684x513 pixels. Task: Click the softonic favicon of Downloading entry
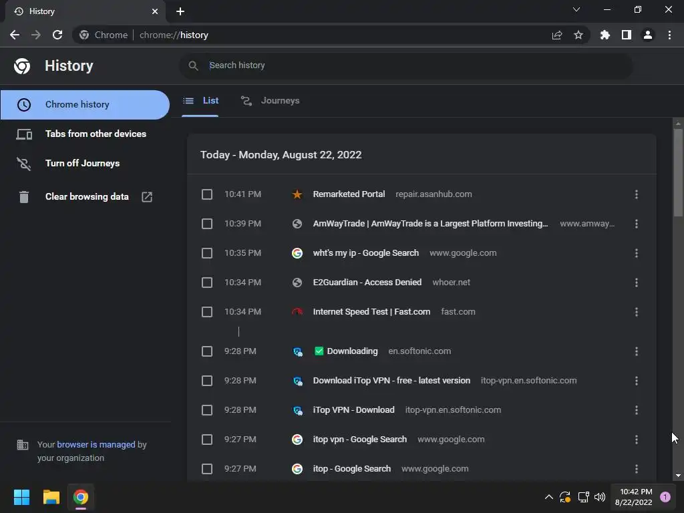pos(297,351)
